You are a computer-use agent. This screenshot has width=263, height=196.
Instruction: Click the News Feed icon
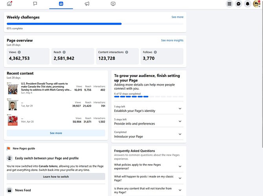[9, 190]
